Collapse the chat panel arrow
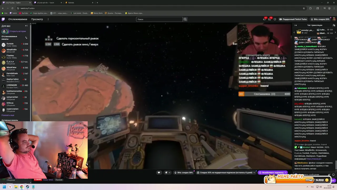This screenshot has height=190, width=337. (296, 25)
